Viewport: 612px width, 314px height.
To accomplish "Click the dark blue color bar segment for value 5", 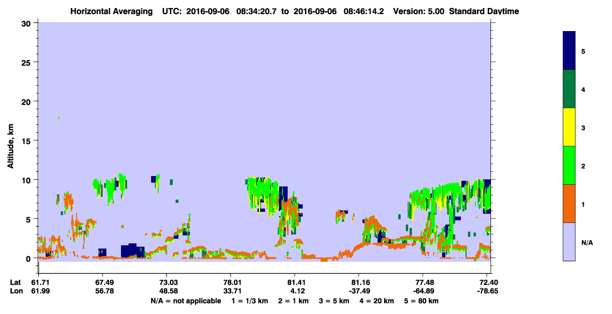I will click(569, 51).
